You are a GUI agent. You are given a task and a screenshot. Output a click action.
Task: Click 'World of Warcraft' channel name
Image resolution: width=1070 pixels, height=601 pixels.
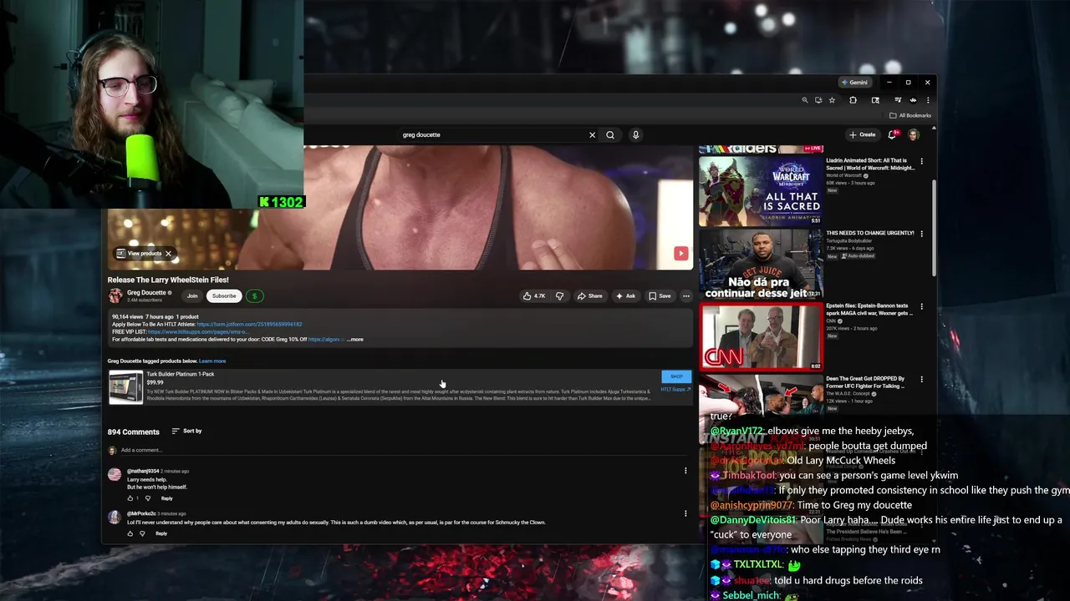[x=844, y=176]
